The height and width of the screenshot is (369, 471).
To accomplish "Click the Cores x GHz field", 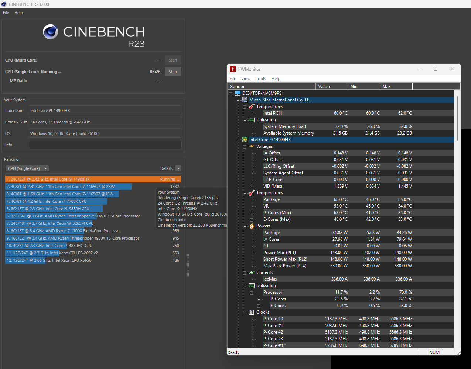I will [x=105, y=122].
